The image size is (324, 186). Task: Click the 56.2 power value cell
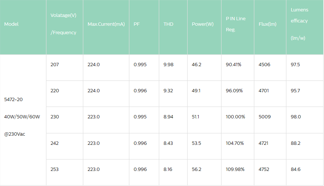point(196,169)
